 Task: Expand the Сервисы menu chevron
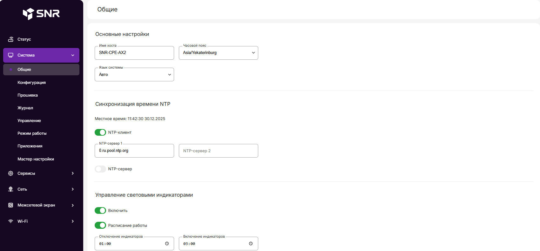[73, 173]
